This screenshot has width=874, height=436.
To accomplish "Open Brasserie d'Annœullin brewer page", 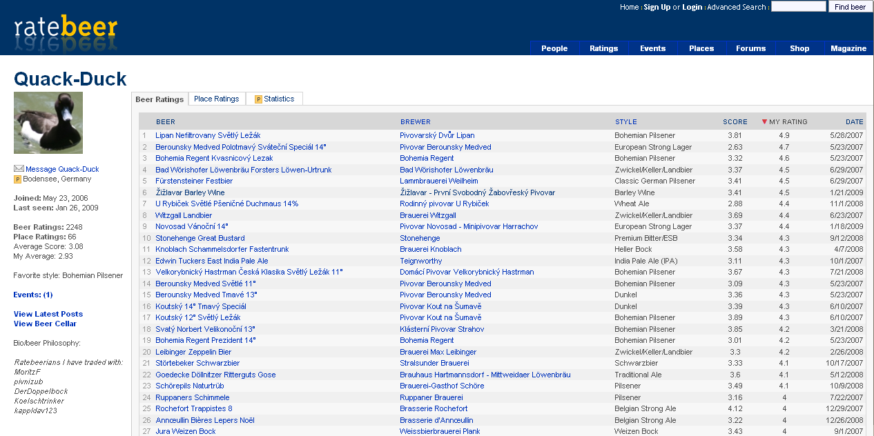I will [x=436, y=420].
